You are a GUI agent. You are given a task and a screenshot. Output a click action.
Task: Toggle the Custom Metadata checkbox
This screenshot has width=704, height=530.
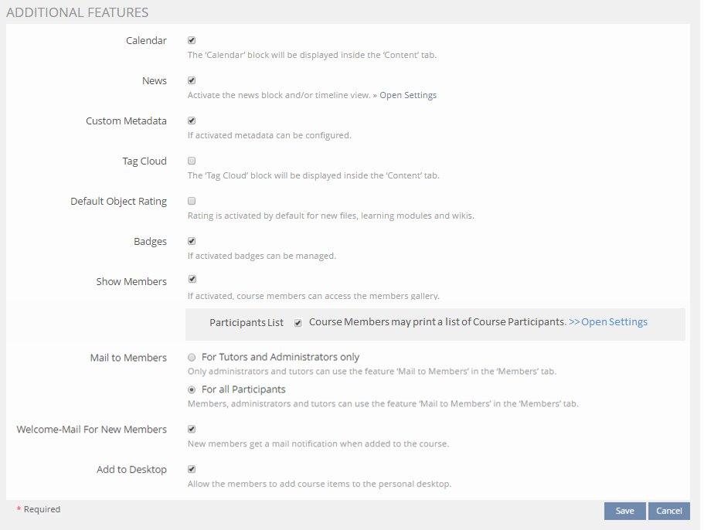tap(192, 121)
